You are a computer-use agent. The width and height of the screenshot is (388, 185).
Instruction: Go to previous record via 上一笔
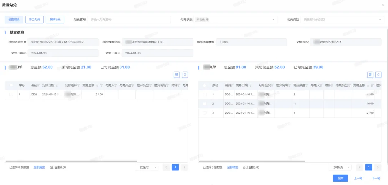[x=358, y=178]
